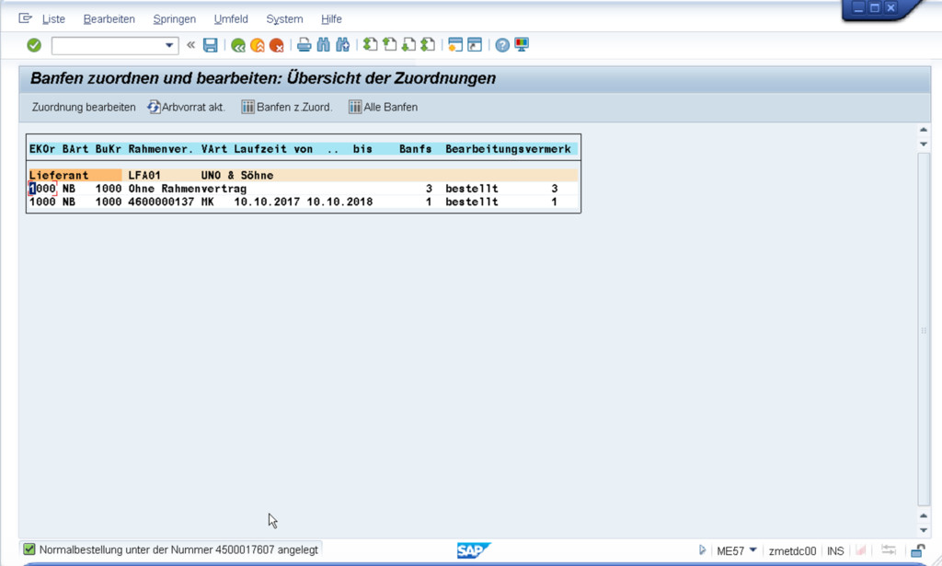Image resolution: width=942 pixels, height=566 pixels.
Task: Collapse command field with double-chevron icon
Action: (x=191, y=44)
